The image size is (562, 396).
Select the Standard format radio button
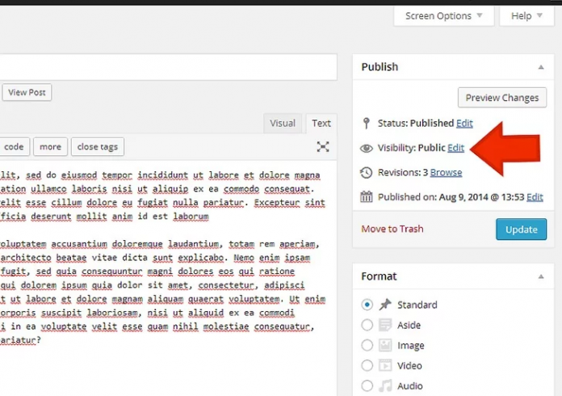click(x=367, y=305)
